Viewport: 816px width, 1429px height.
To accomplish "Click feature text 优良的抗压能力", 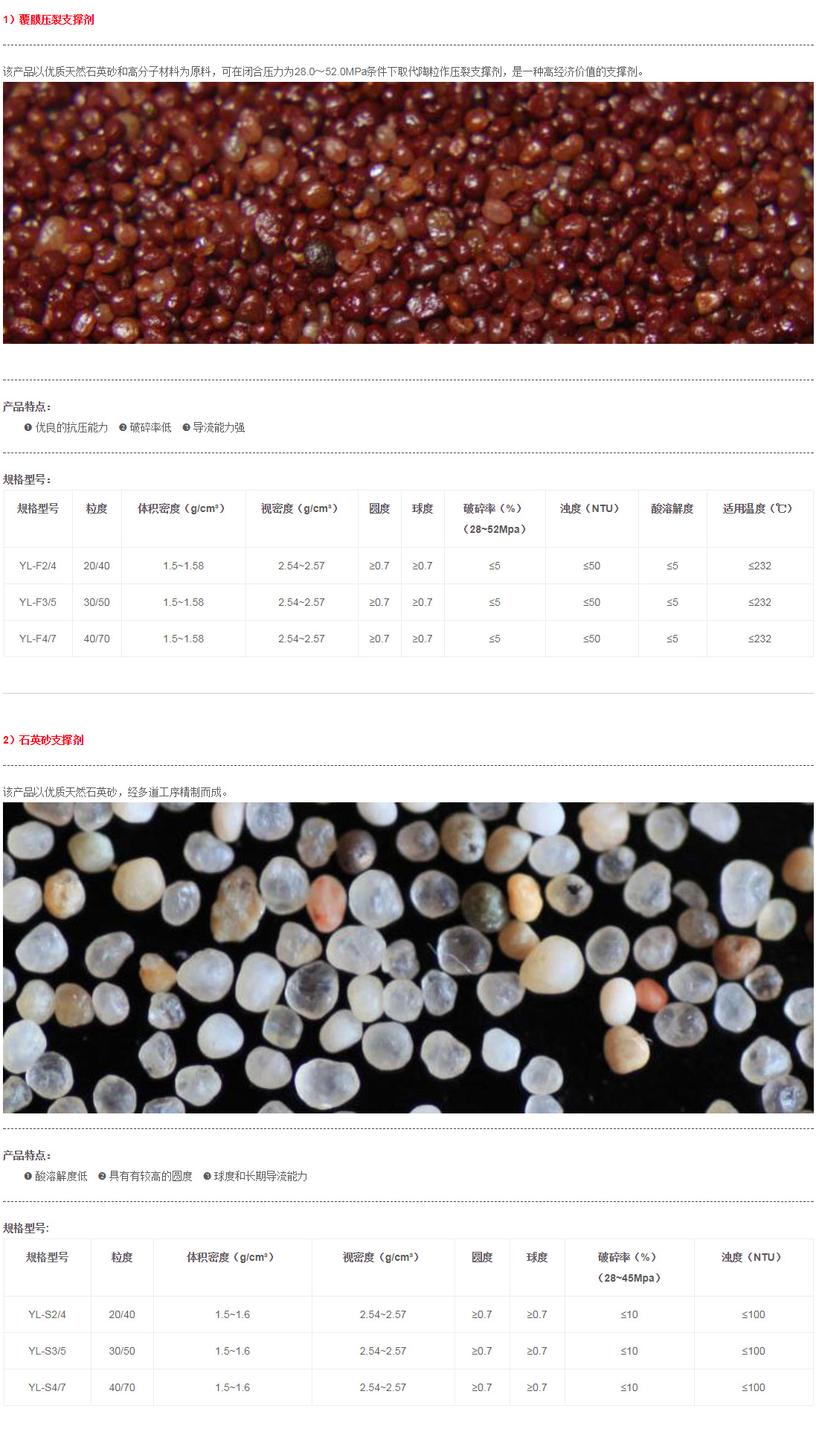I will tap(72, 428).
